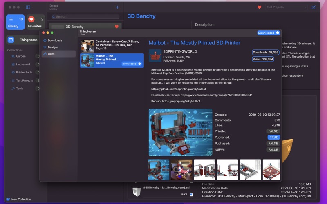
Task: Click the Created date 2019-03-02 value
Action: [x=264, y=115]
